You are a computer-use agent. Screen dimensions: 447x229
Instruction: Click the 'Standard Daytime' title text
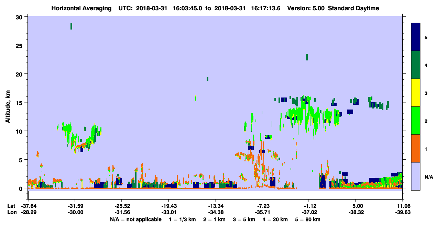353,8
